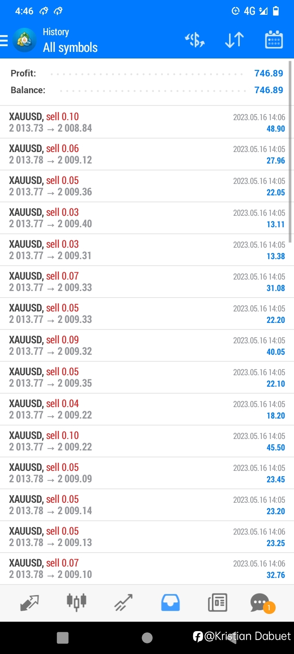The image size is (294, 654).
Task: Open the symbol filter dollar icon
Action: pyautogui.click(x=195, y=40)
